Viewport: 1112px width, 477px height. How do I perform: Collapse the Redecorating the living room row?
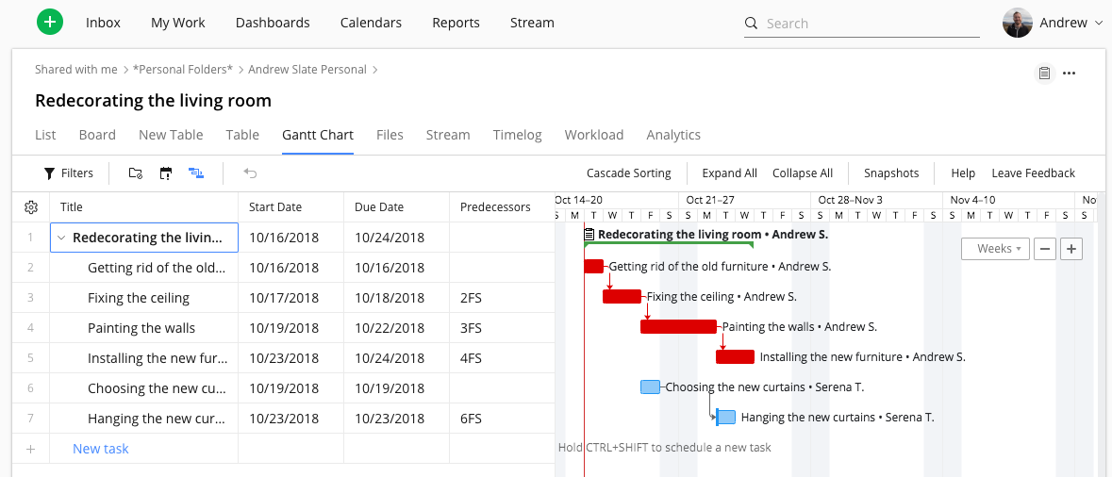[x=61, y=238]
